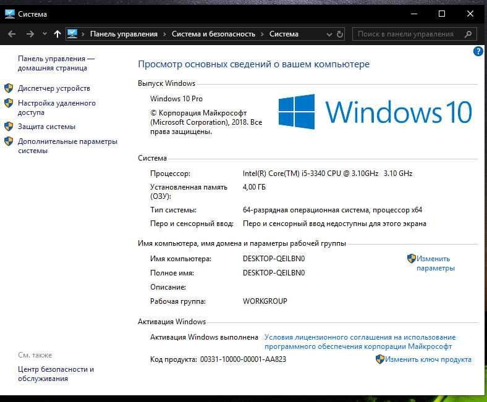Viewport: 487px width, 402px height.
Task: Open Диспетчер устройств link
Action: [54, 88]
